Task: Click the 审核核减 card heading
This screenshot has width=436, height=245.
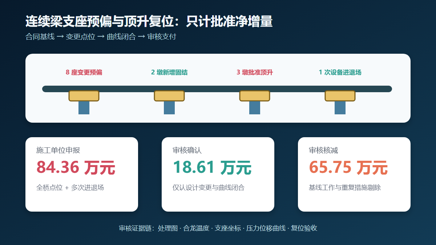Action: tap(323, 150)
